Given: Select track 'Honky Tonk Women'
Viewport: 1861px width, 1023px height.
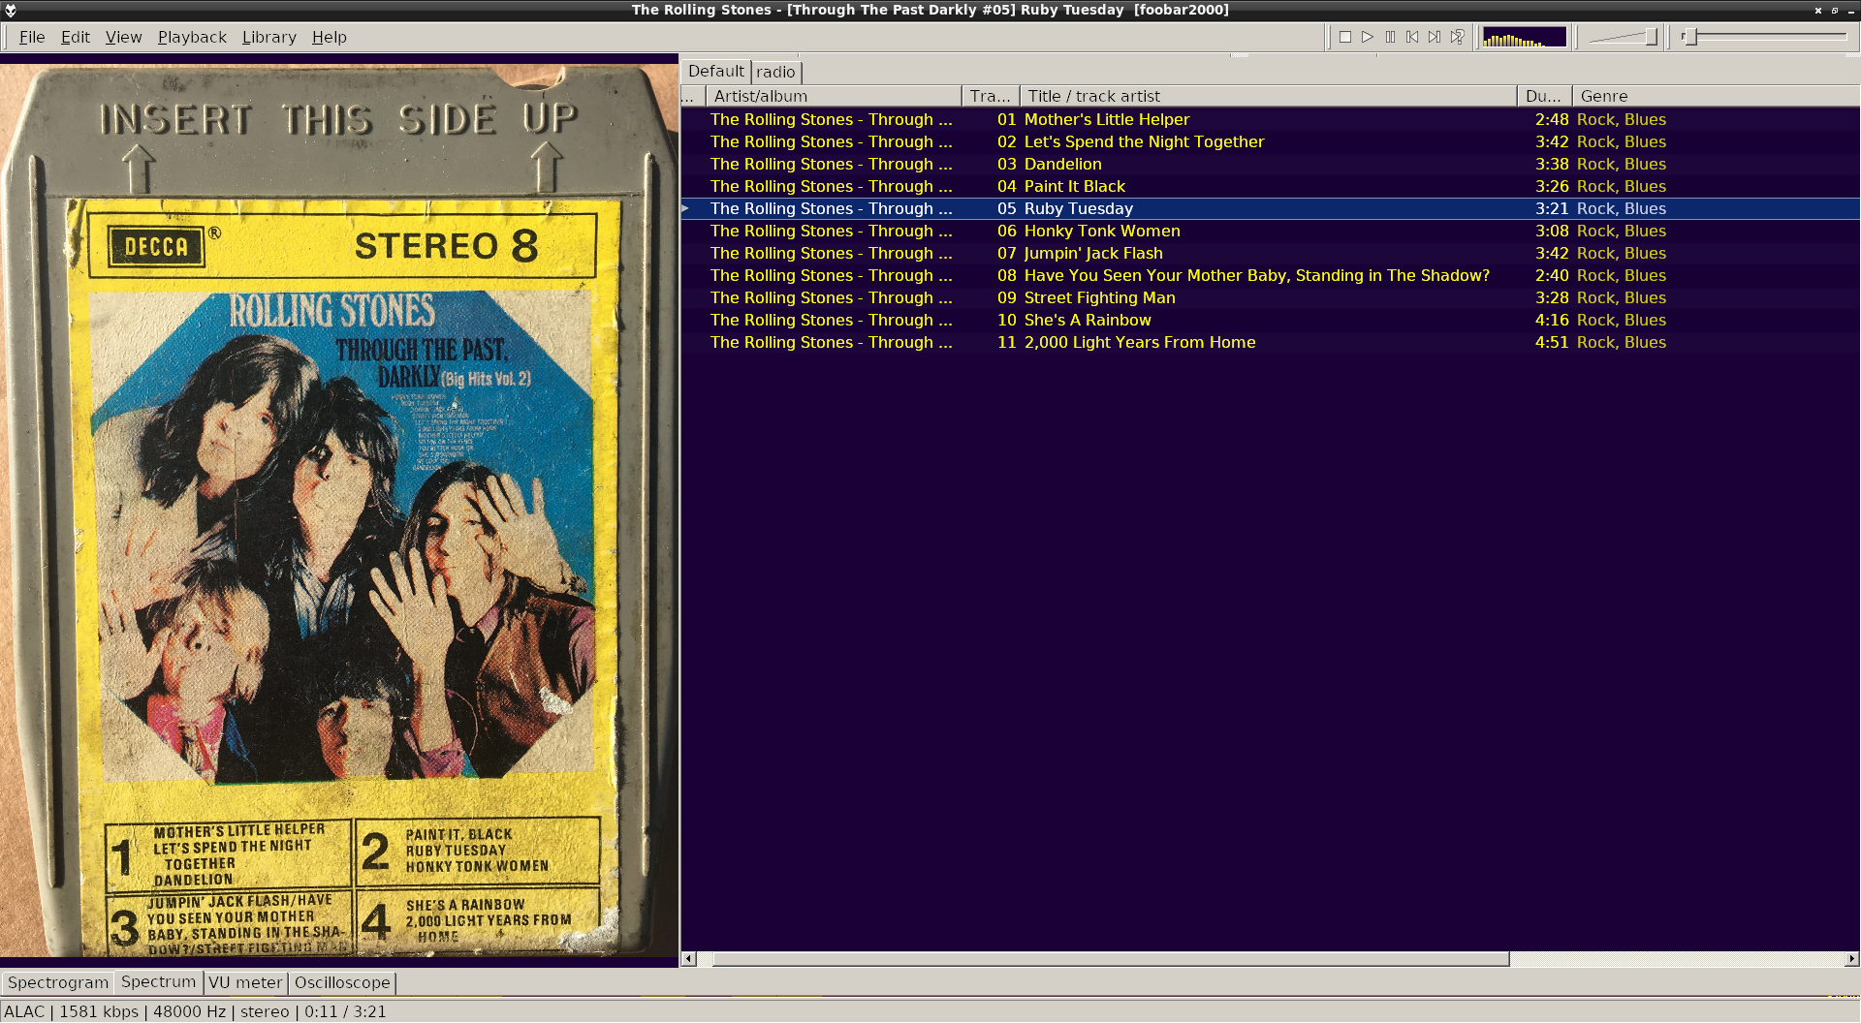Looking at the screenshot, I should pyautogui.click(x=1270, y=231).
